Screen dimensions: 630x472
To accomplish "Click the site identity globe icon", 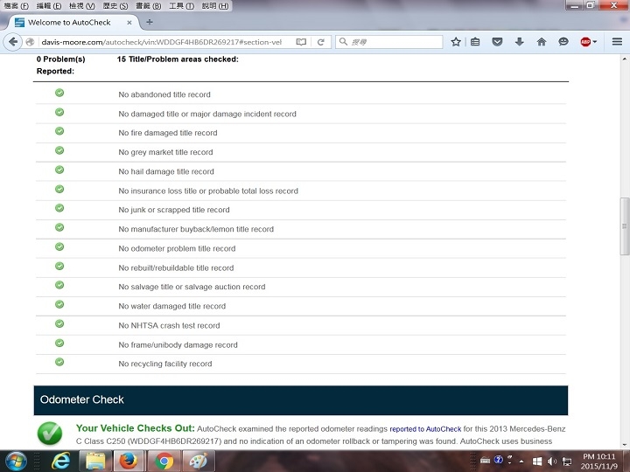I will 30,42.
